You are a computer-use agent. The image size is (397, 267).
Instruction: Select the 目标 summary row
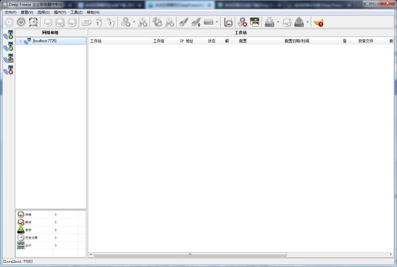[51, 230]
